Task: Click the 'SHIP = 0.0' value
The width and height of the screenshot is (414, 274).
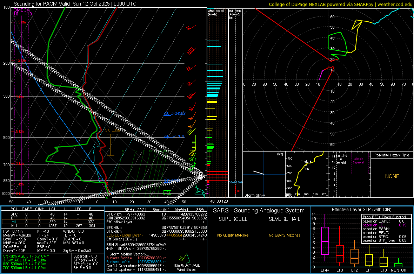Action: pos(82,268)
